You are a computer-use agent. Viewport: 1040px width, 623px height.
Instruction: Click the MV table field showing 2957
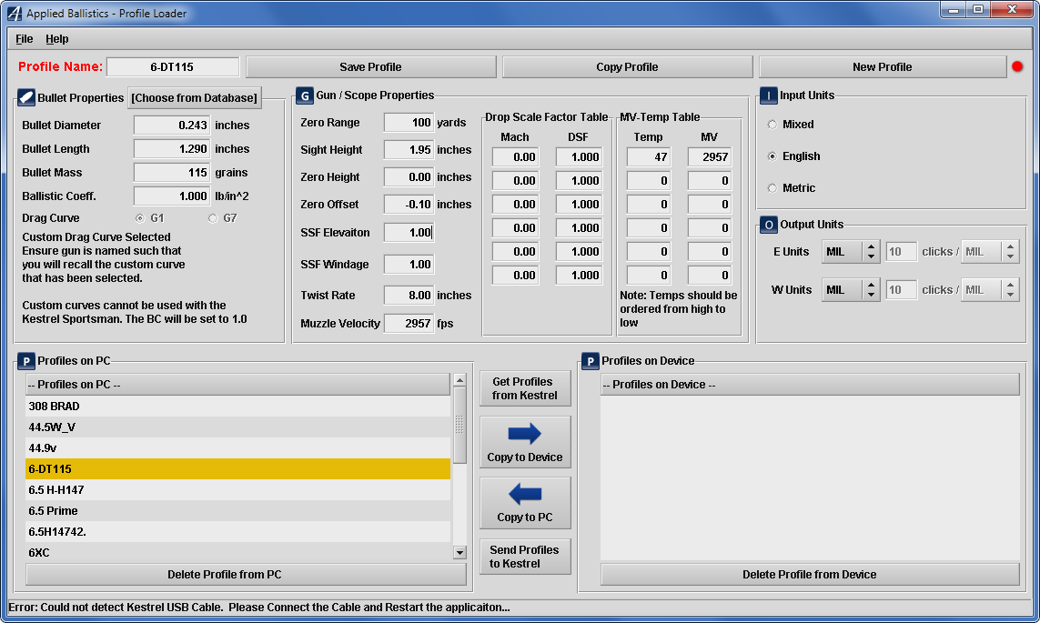point(710,157)
